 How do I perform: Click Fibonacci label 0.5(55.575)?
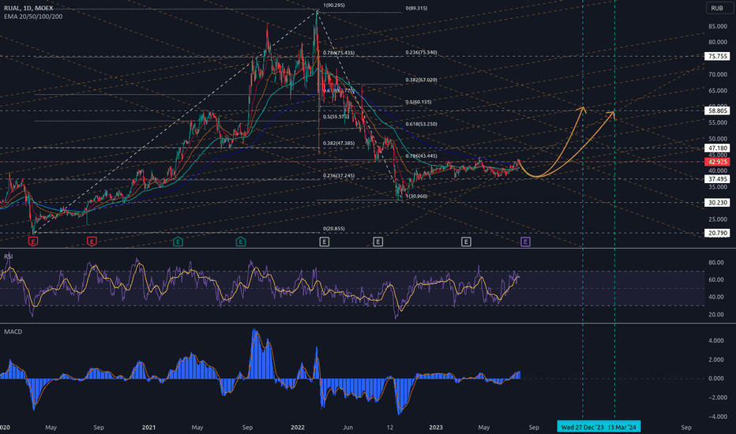[x=336, y=116]
